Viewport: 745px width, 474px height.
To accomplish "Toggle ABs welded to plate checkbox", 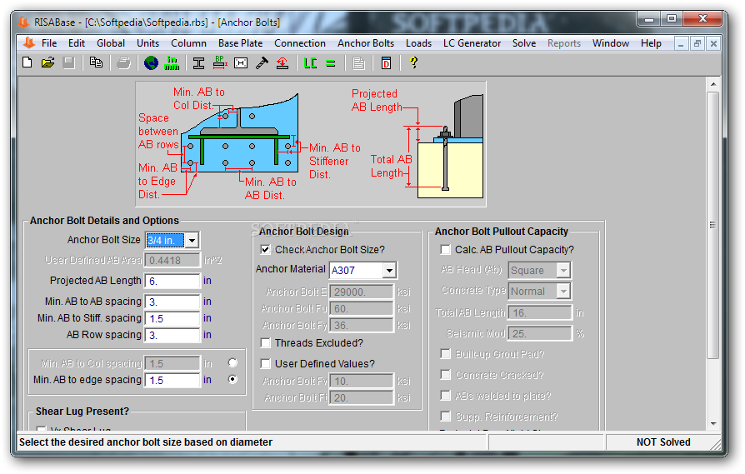I will coord(446,396).
